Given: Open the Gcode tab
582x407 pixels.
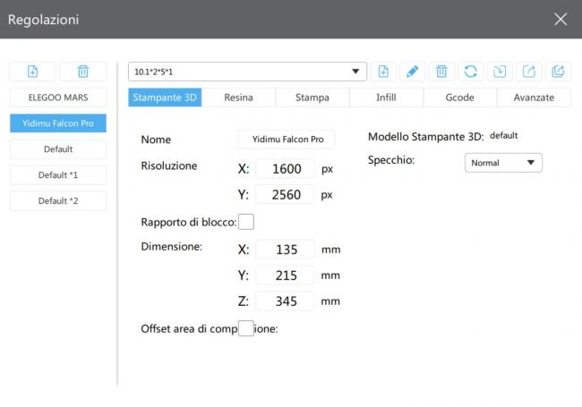Looking at the screenshot, I should [x=459, y=98].
